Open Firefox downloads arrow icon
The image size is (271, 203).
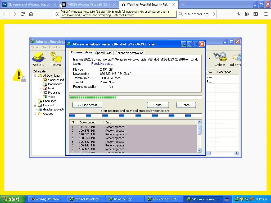point(239,14)
